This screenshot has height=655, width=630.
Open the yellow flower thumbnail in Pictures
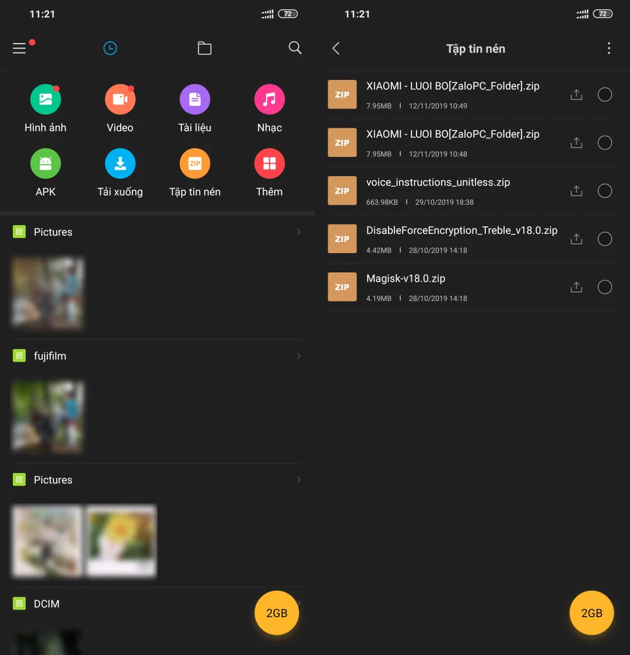pyautogui.click(x=122, y=540)
